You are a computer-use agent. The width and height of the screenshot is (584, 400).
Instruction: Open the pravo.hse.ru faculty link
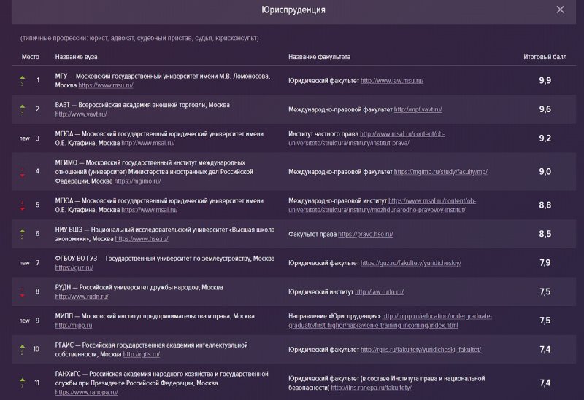pos(366,234)
